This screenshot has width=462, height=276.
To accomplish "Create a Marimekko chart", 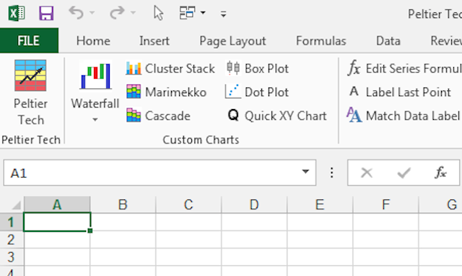I will pos(166,92).
